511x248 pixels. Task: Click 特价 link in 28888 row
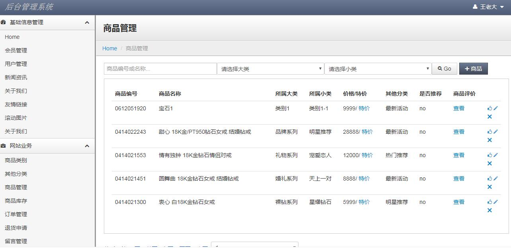click(367, 132)
